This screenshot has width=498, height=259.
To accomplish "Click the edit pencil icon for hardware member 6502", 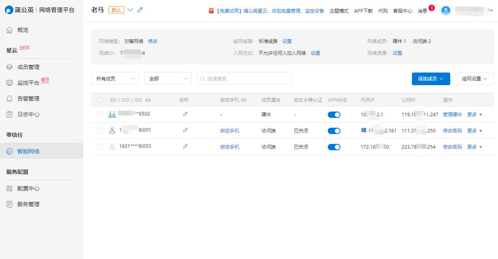I will click(x=185, y=114).
